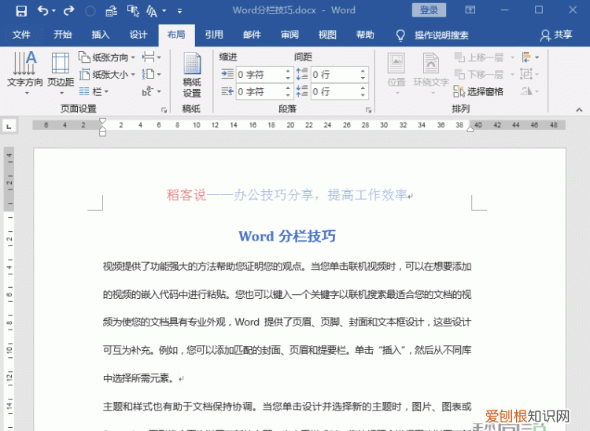
Task: Open ribbon display options icon
Action: tap(470, 10)
